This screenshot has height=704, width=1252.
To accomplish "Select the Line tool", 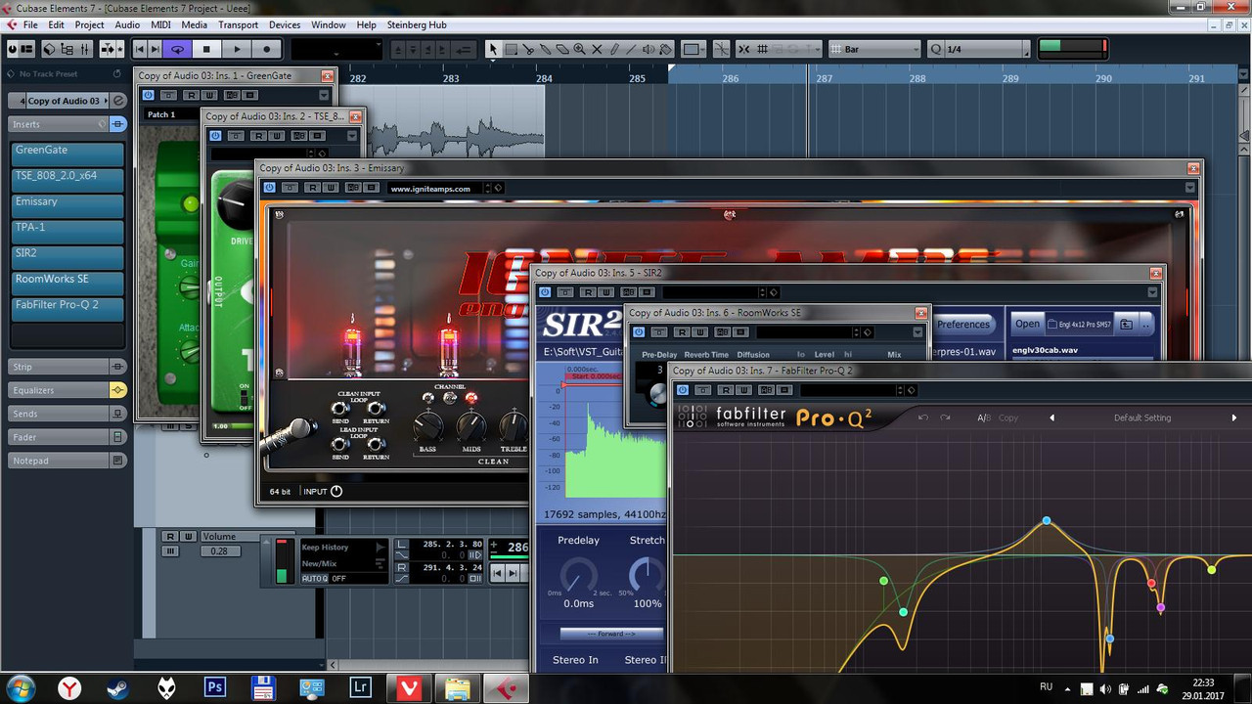I will point(632,49).
